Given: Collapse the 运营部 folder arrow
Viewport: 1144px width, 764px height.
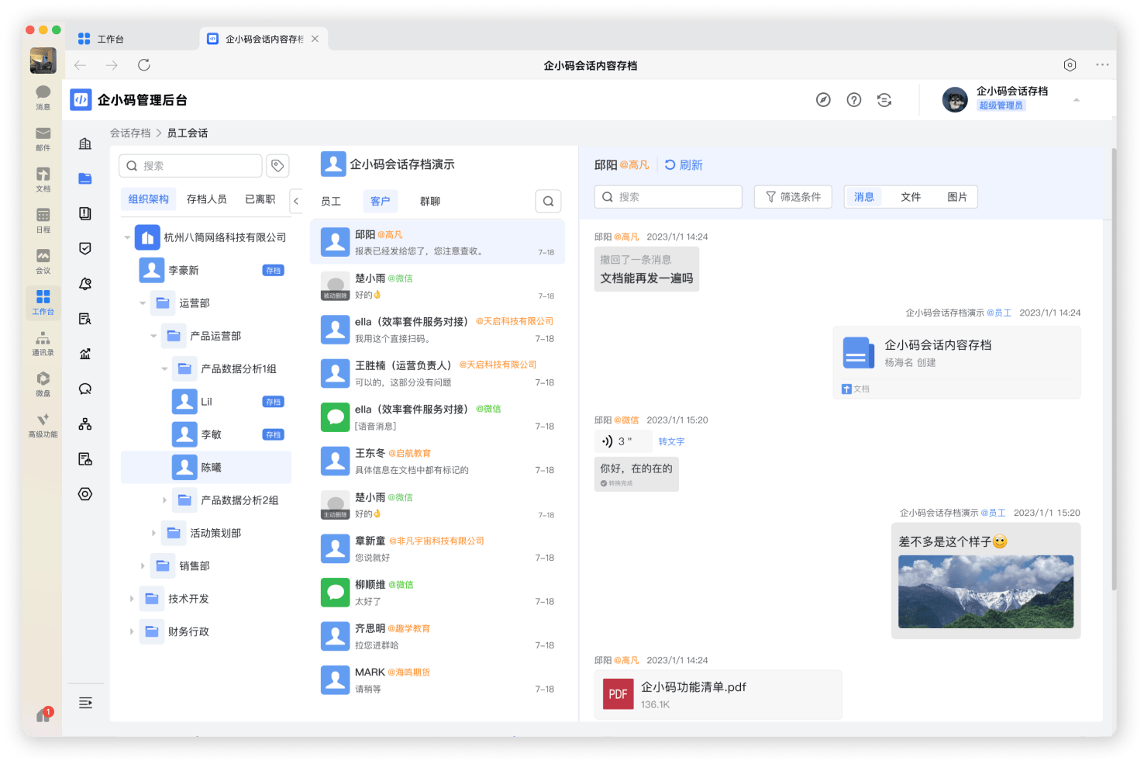Looking at the screenshot, I should [x=143, y=303].
